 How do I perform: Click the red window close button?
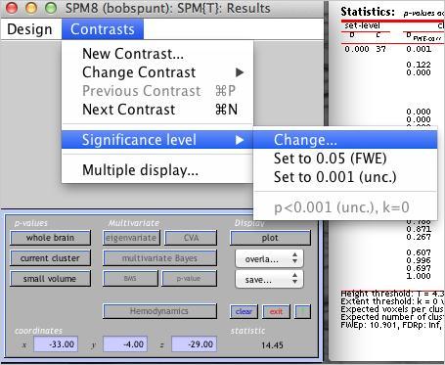[x=12, y=8]
